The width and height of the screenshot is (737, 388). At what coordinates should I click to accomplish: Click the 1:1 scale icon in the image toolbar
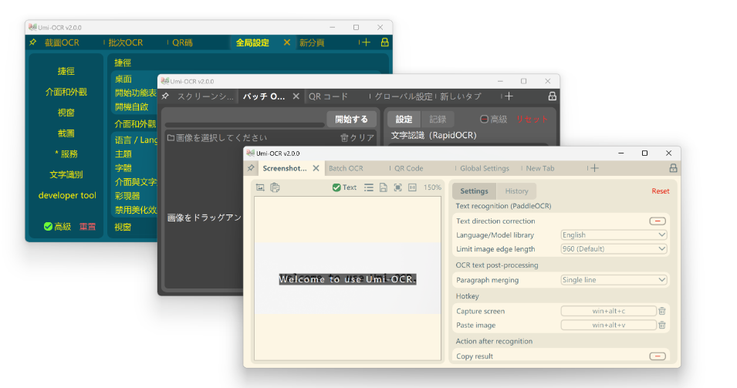tap(412, 187)
